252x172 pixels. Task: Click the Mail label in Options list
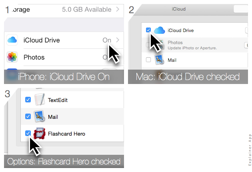coord(53,117)
